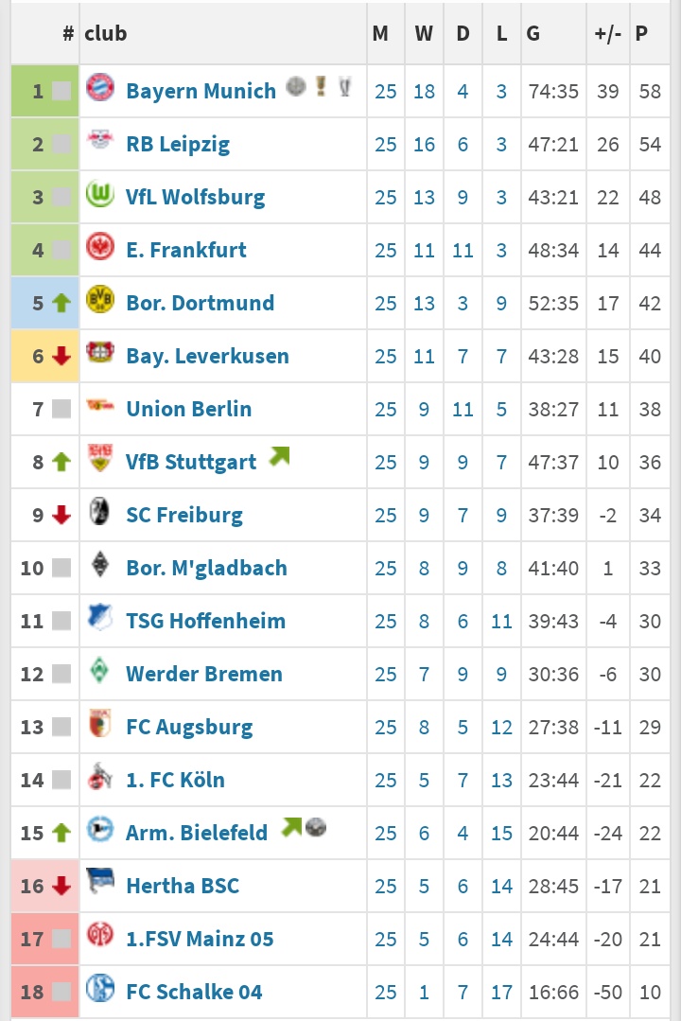This screenshot has height=1021, width=681.
Task: Open the Union Berlin club page
Action: [189, 409]
